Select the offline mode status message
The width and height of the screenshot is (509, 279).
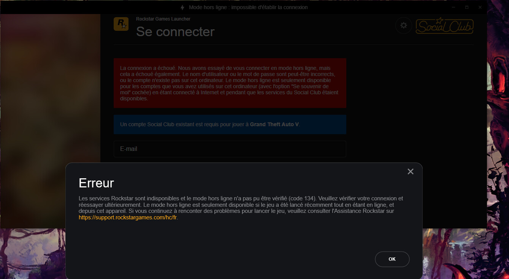[249, 7]
